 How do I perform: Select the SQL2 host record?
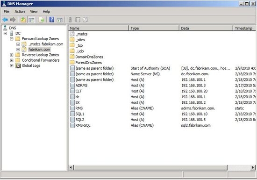[162, 120]
